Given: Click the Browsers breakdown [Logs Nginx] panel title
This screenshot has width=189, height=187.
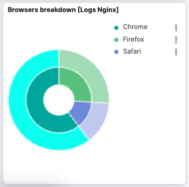Looking at the screenshot, I should pyautogui.click(x=63, y=10).
